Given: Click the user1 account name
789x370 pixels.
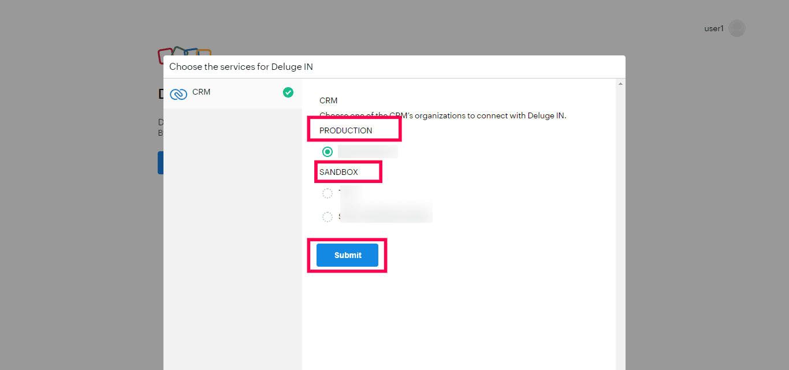Looking at the screenshot, I should (x=714, y=28).
